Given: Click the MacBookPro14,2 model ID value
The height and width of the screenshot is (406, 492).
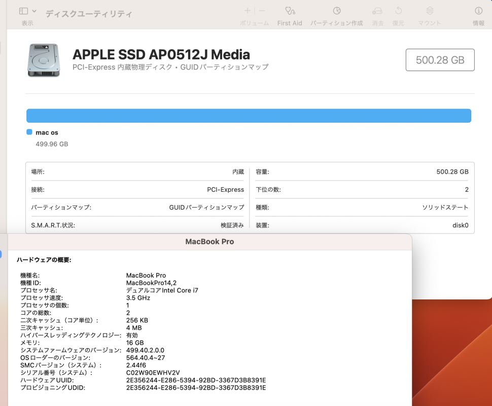Looking at the screenshot, I should tap(151, 283).
